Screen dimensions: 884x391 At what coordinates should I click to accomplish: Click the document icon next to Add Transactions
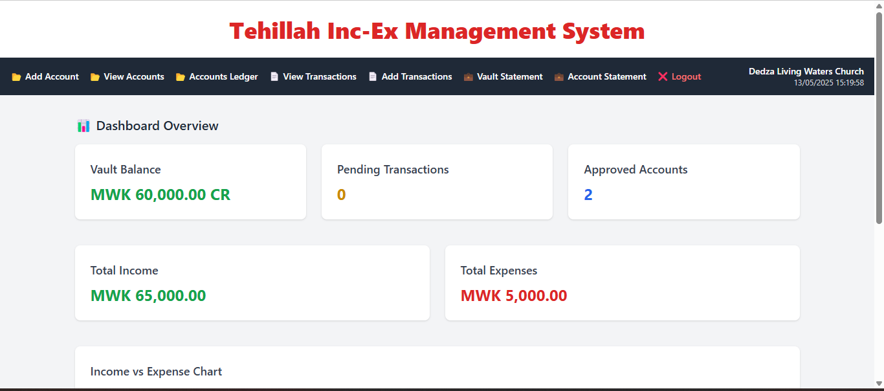(x=373, y=77)
